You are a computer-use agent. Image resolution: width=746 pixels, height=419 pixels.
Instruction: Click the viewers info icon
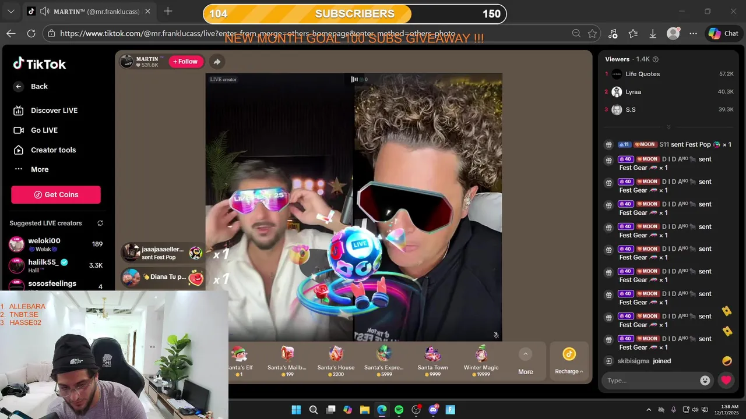(655, 59)
